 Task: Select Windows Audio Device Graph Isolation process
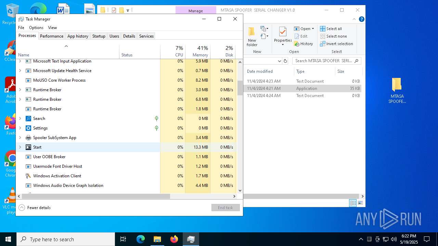(x=68, y=186)
